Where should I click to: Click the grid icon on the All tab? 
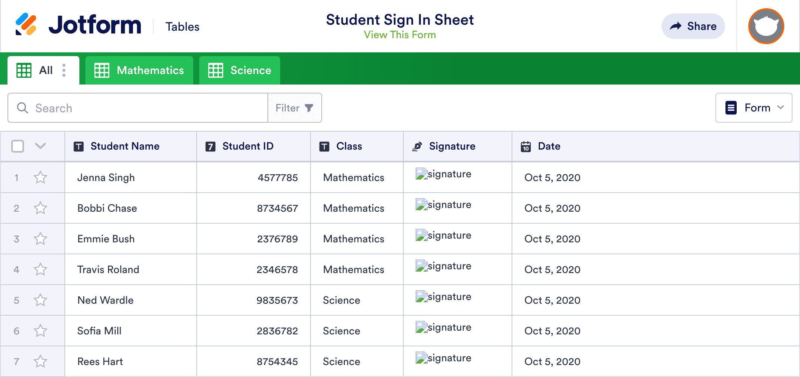tap(23, 70)
